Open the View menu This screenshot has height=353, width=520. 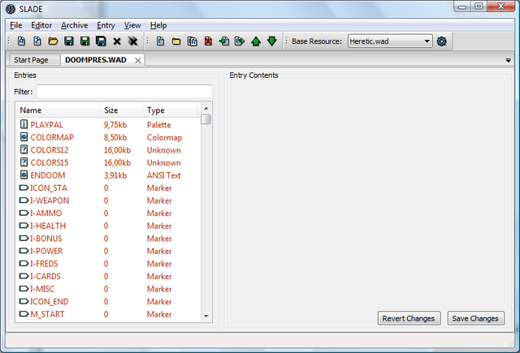[132, 25]
